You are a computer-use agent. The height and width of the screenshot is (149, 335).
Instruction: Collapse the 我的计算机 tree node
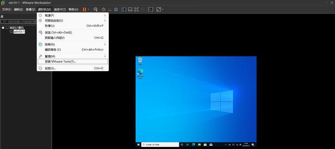(3, 28)
